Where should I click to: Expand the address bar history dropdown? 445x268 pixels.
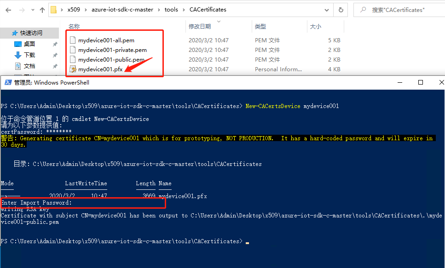[x=327, y=10]
